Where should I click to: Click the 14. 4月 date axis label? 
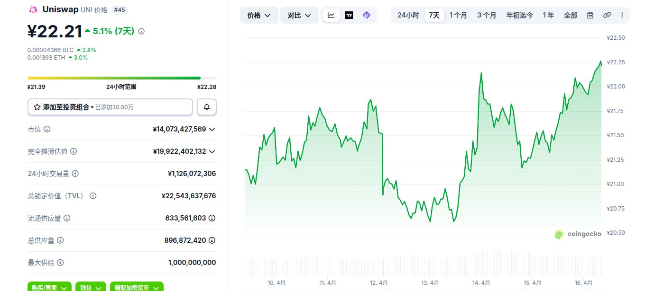coord(481,283)
